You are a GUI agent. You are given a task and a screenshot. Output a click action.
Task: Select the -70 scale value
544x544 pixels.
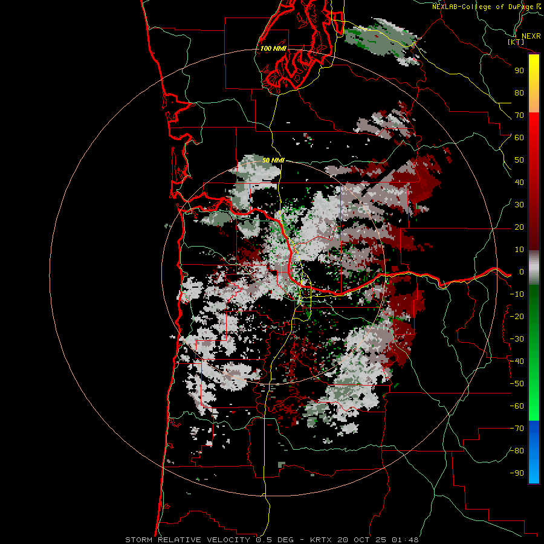click(517, 429)
